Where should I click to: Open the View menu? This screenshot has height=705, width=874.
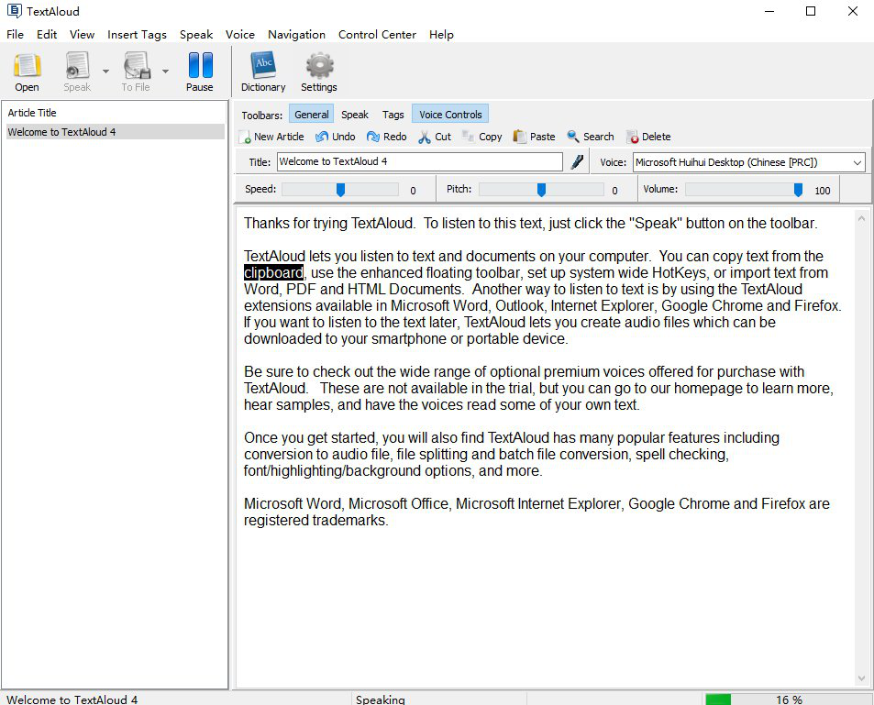(x=82, y=35)
